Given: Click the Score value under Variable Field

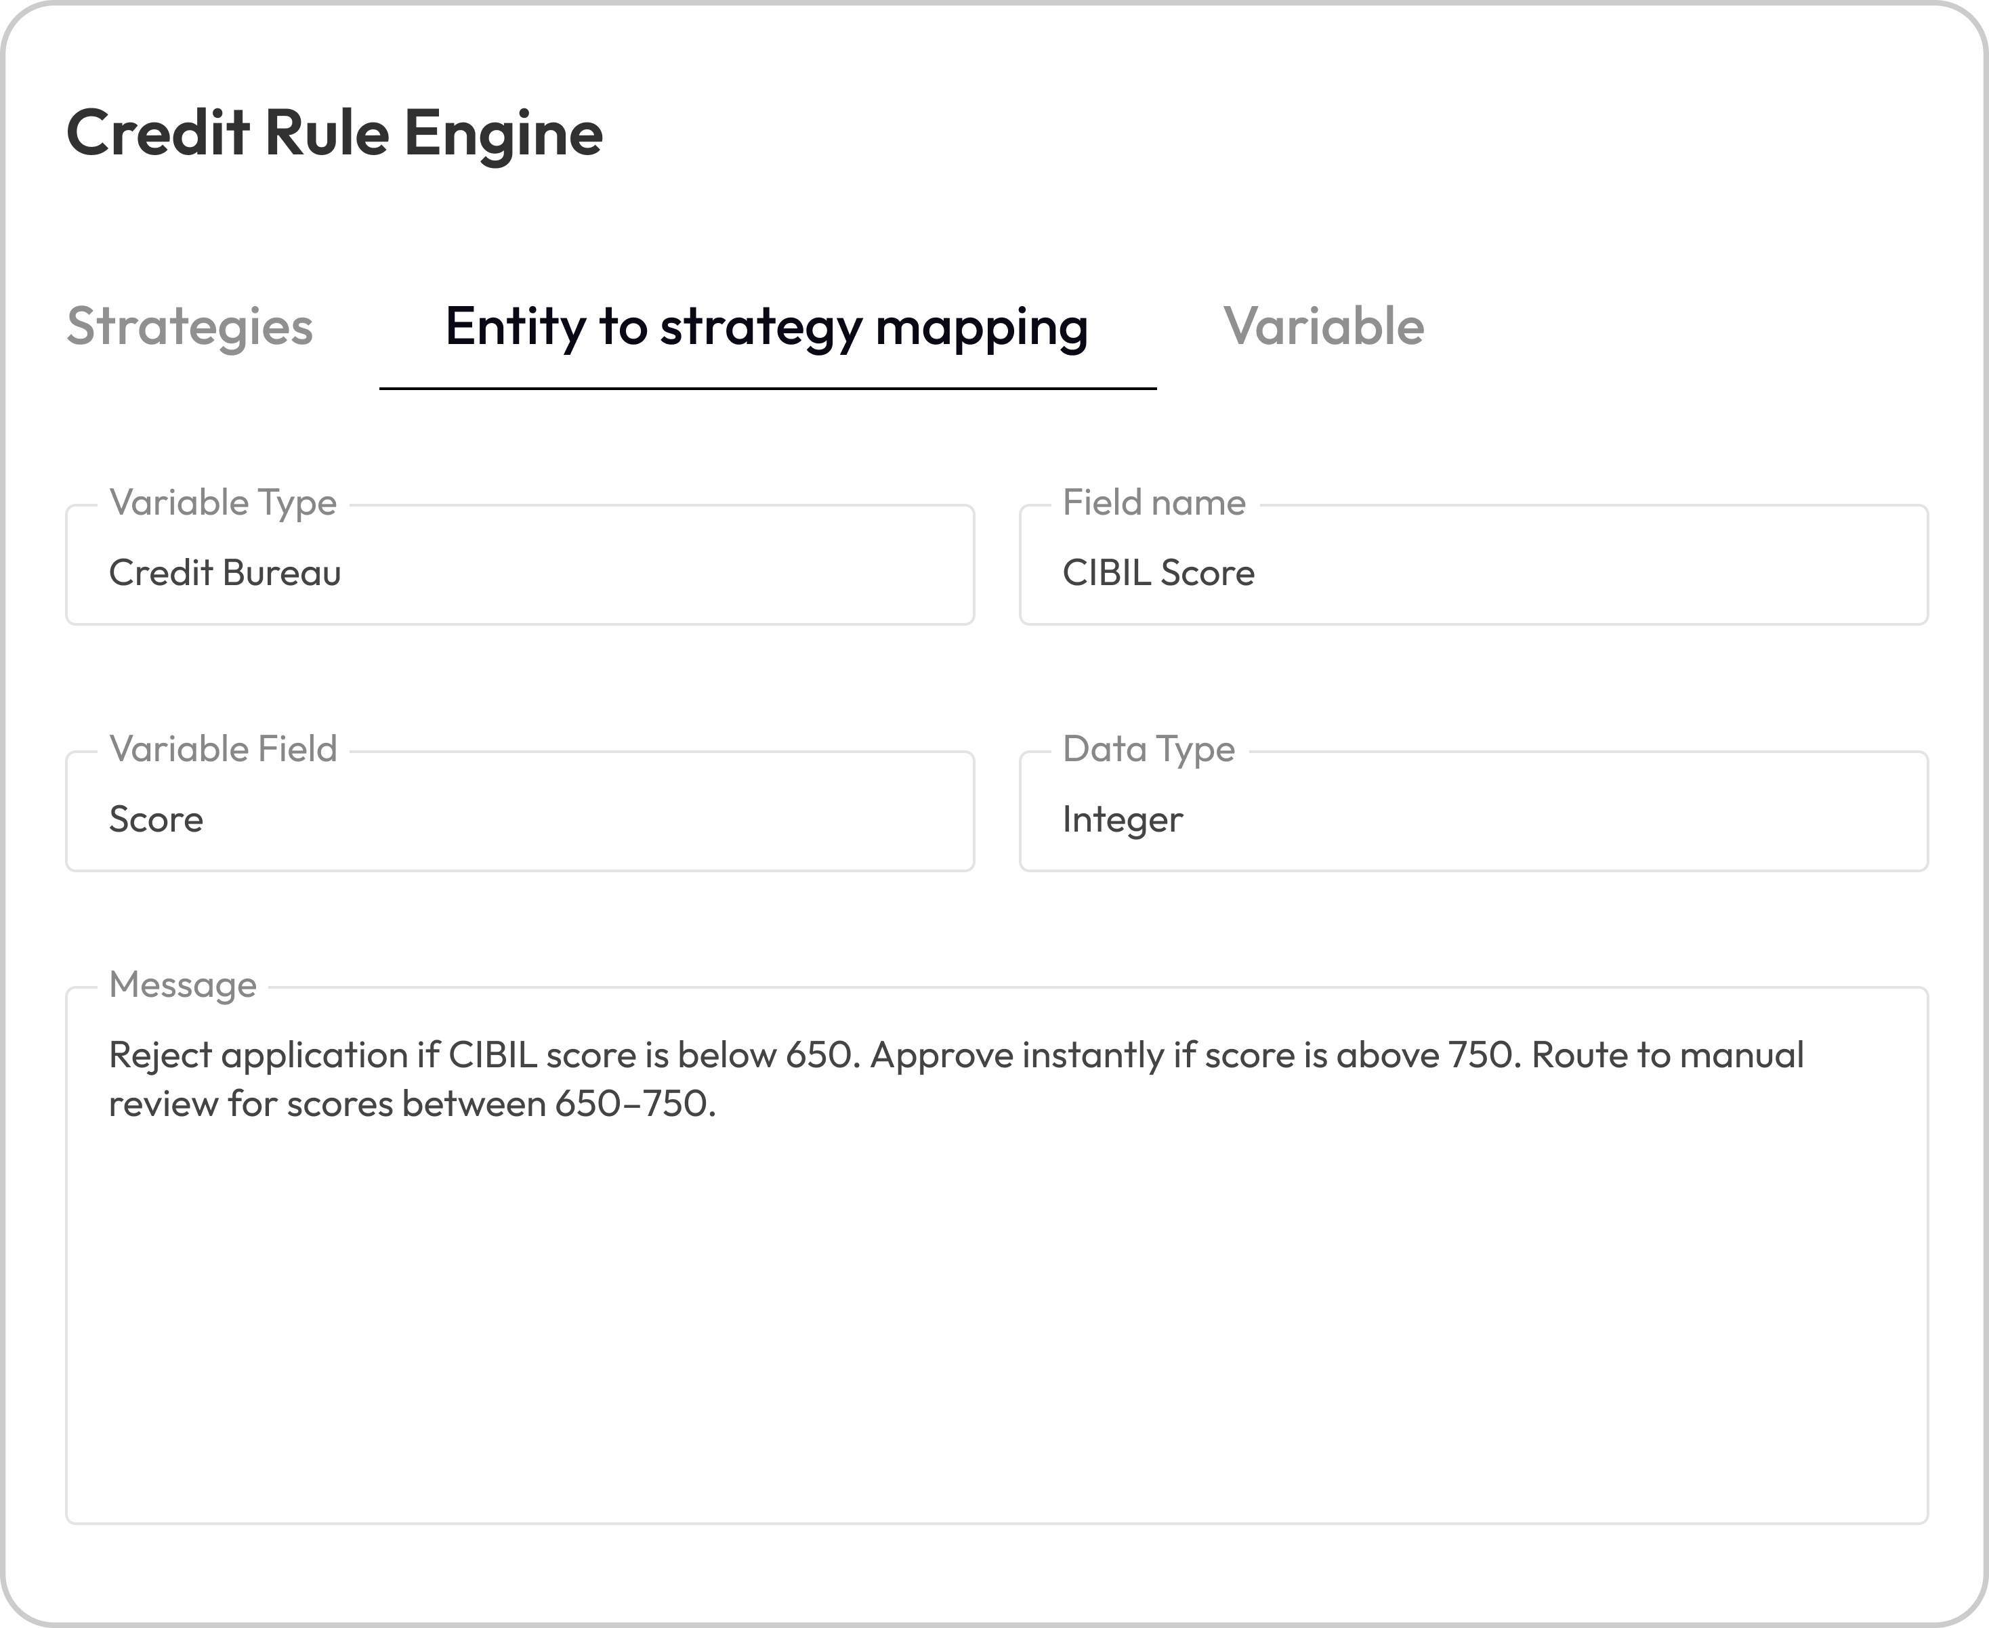Looking at the screenshot, I should 156,819.
